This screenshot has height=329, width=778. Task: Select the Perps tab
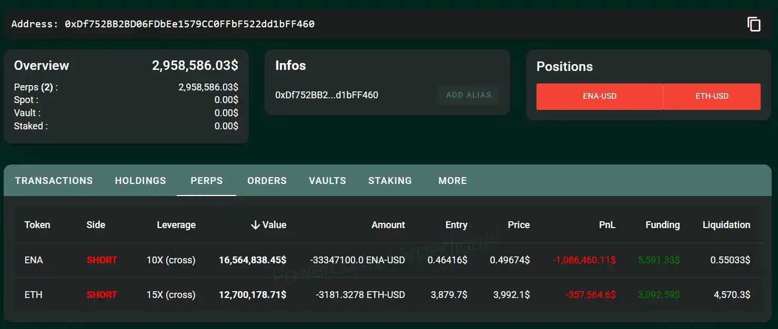pyautogui.click(x=206, y=181)
